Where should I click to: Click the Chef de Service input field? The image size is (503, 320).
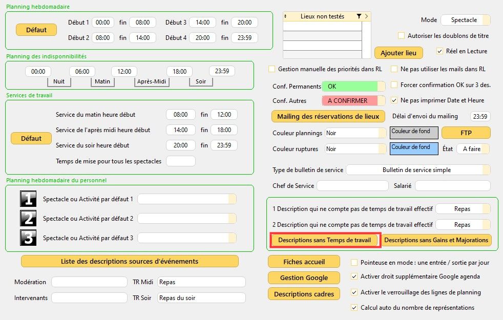click(352, 186)
